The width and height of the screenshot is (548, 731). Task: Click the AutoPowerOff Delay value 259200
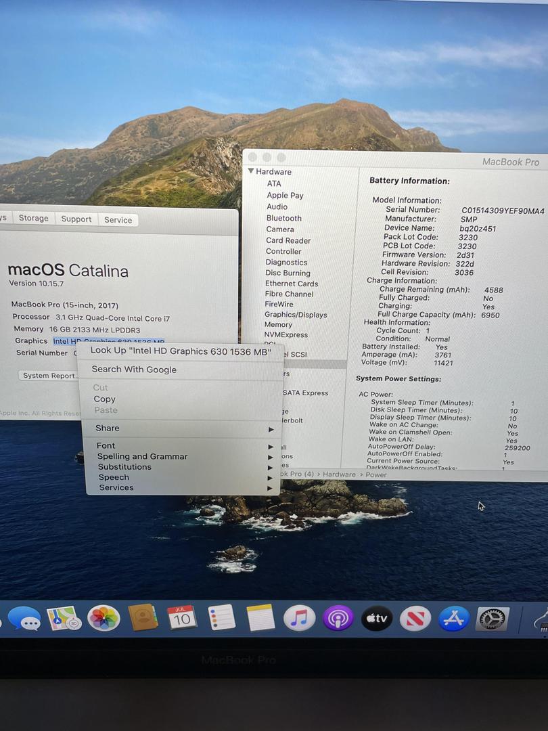point(518,448)
